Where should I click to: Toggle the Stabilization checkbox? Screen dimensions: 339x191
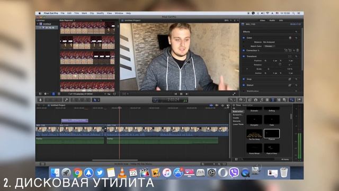[x=244, y=91]
